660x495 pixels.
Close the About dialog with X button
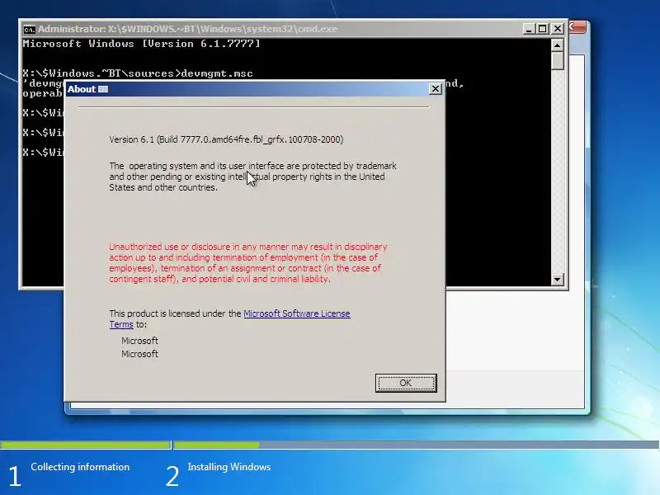[436, 89]
